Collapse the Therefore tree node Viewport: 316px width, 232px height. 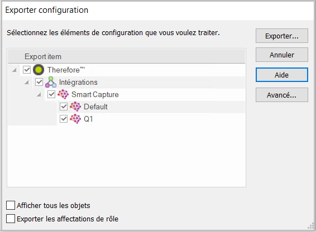(15, 70)
